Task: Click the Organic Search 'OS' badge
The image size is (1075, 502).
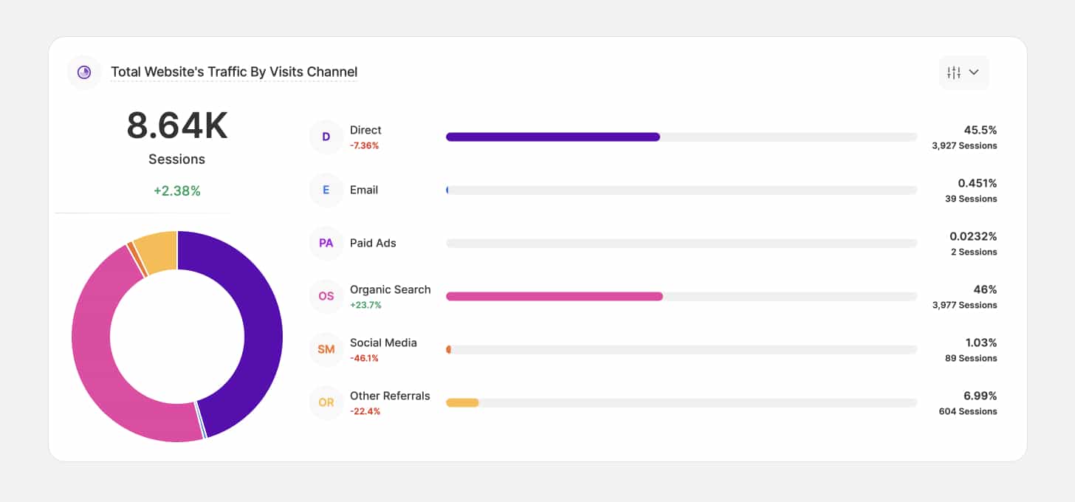Action: click(326, 296)
